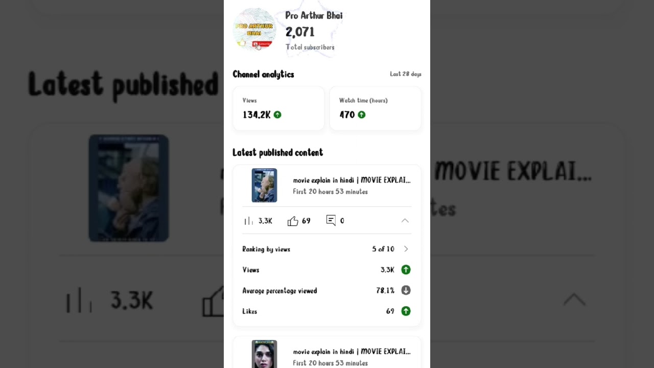The height and width of the screenshot is (368, 654).
Task: Click the 2,071 total subscribers count
Action: pyautogui.click(x=300, y=32)
